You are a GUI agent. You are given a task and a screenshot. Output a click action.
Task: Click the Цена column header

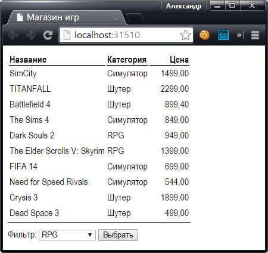[179, 60]
